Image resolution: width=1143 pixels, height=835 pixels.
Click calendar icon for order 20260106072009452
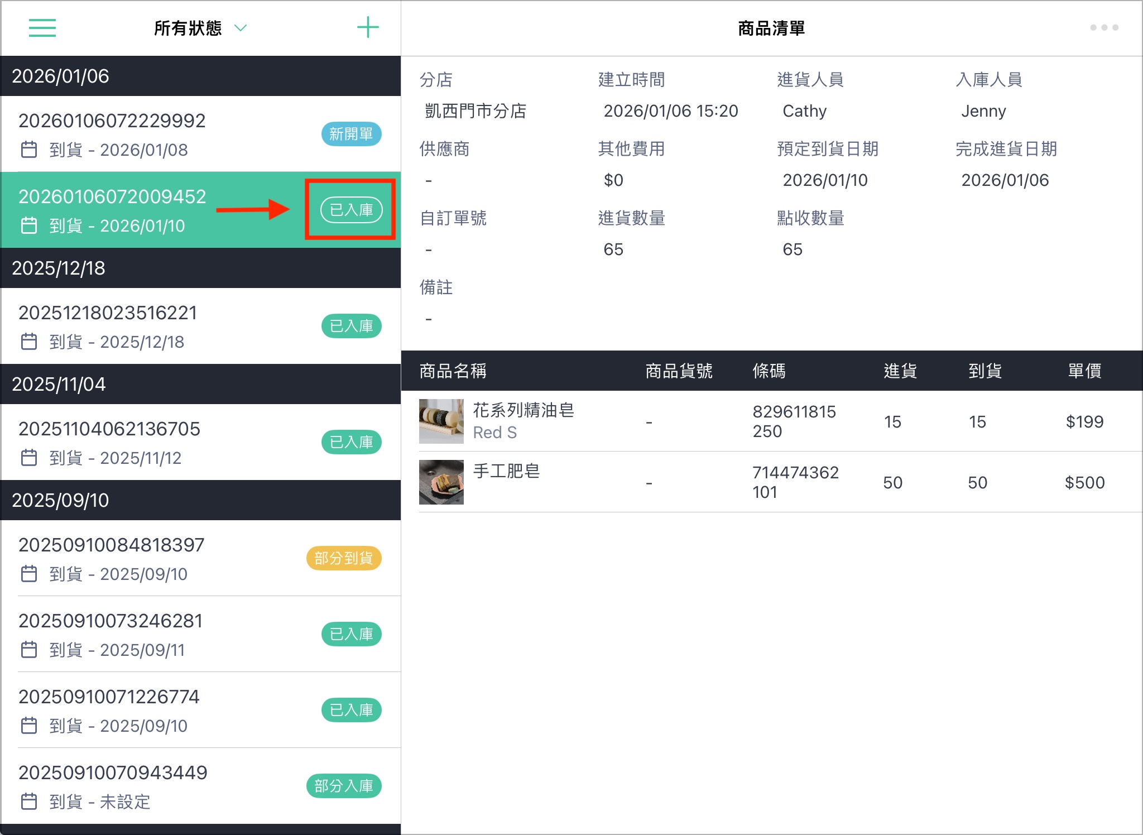tap(29, 225)
